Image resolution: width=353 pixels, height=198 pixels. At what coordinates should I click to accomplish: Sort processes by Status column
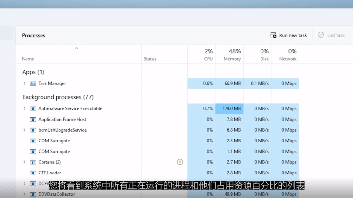150,59
